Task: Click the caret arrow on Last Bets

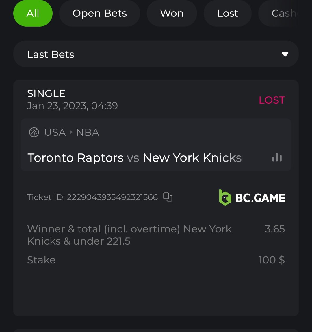Action: click(x=285, y=54)
